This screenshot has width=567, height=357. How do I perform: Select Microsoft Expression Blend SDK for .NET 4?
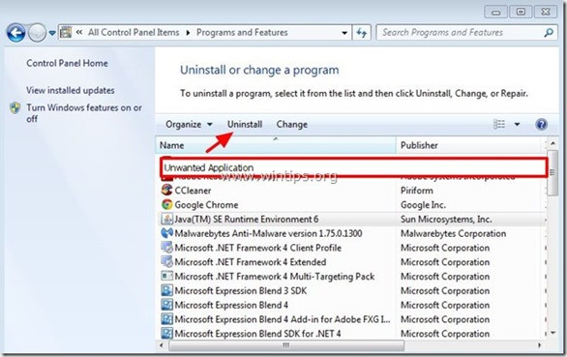(x=257, y=334)
